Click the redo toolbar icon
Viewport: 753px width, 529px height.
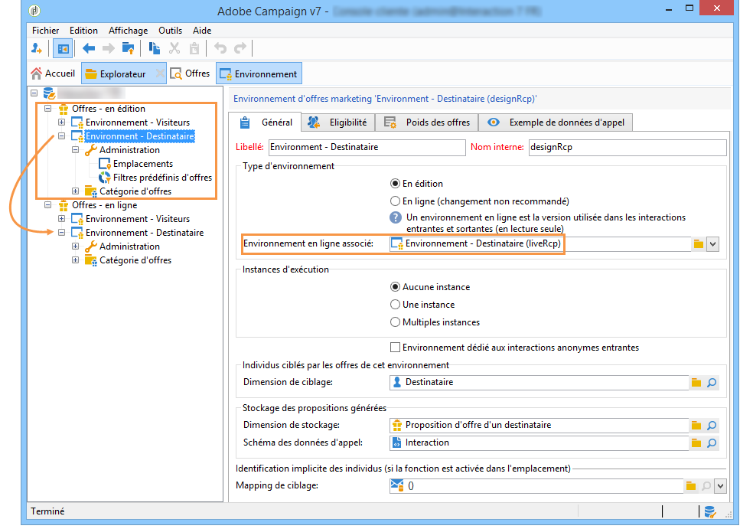tap(240, 48)
